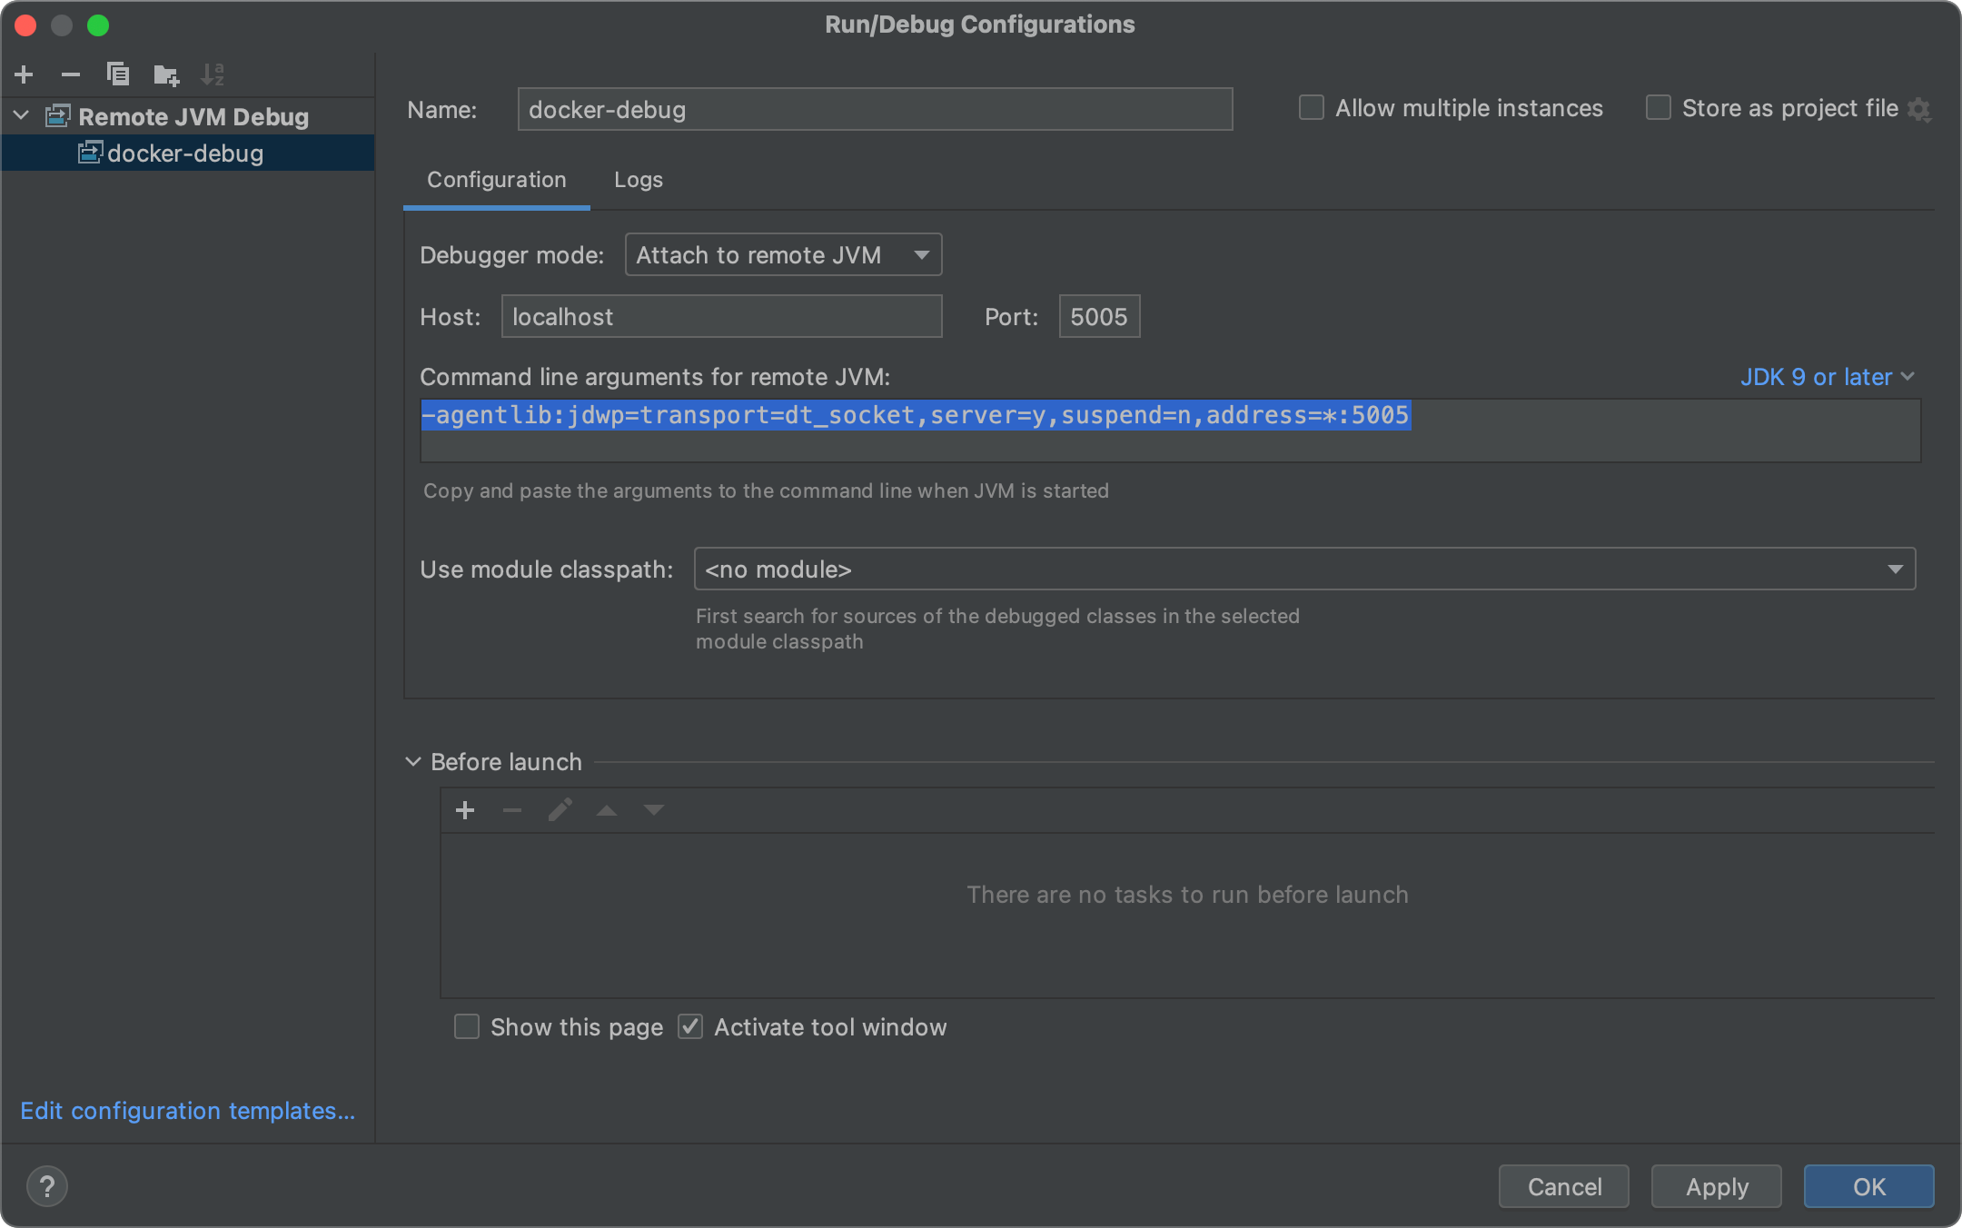Screen dimensions: 1962x1228
Task: Switch to the Logs tab
Action: [639, 180]
